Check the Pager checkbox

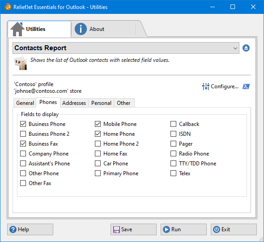[x=174, y=144]
